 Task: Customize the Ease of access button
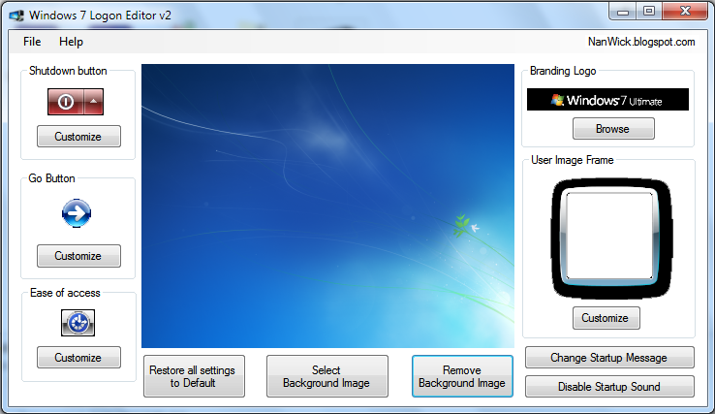(x=78, y=358)
